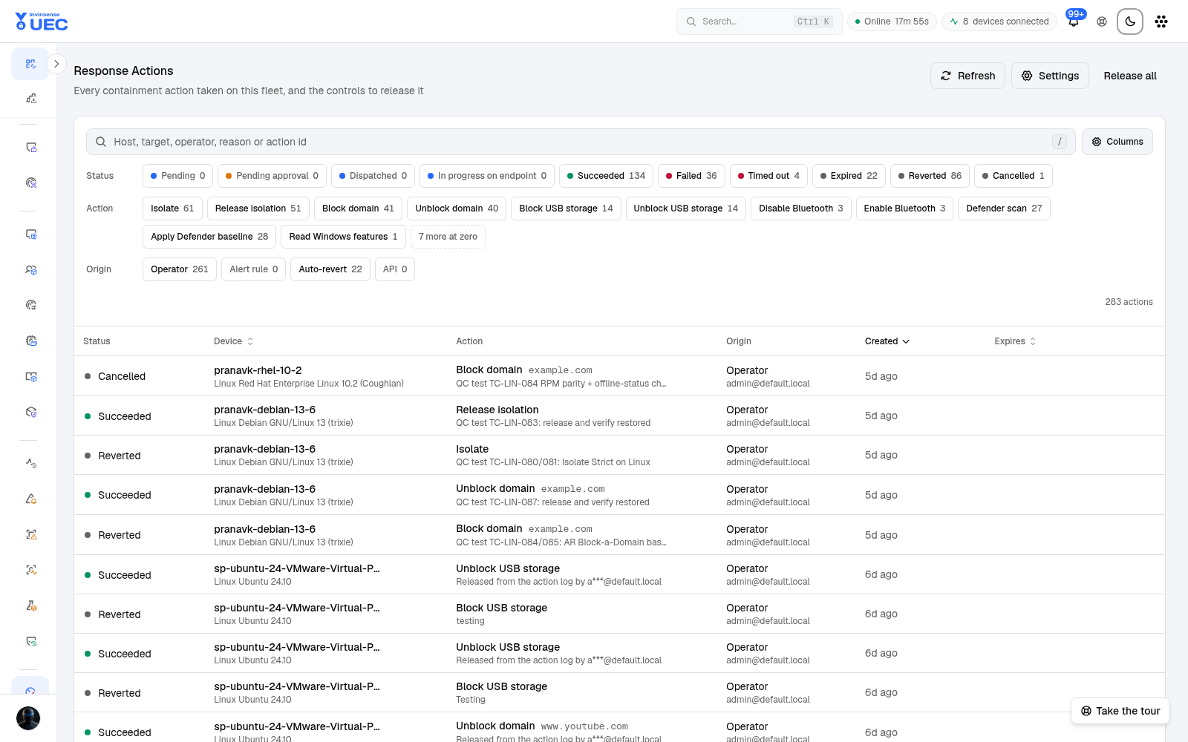Image resolution: width=1188 pixels, height=742 pixels.
Task: Toggle the Operator 261 origin filter
Action: [x=180, y=269]
